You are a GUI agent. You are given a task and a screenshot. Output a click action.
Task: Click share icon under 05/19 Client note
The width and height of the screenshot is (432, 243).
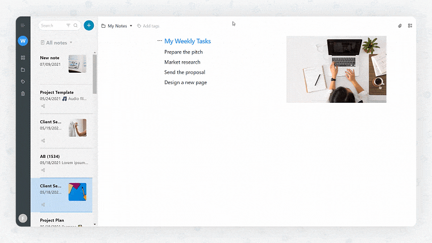(43, 141)
